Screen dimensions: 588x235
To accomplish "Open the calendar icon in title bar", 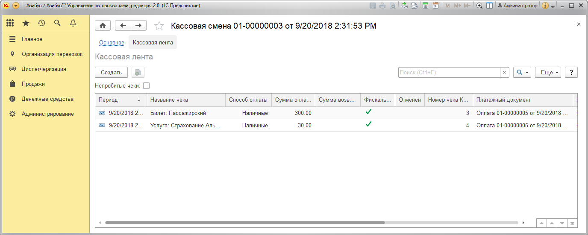I will click(x=435, y=6).
